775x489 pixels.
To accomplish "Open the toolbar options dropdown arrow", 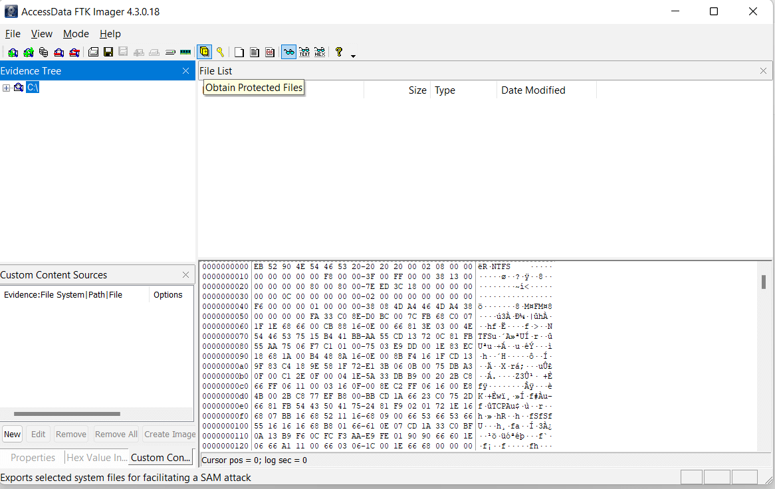I will point(353,56).
